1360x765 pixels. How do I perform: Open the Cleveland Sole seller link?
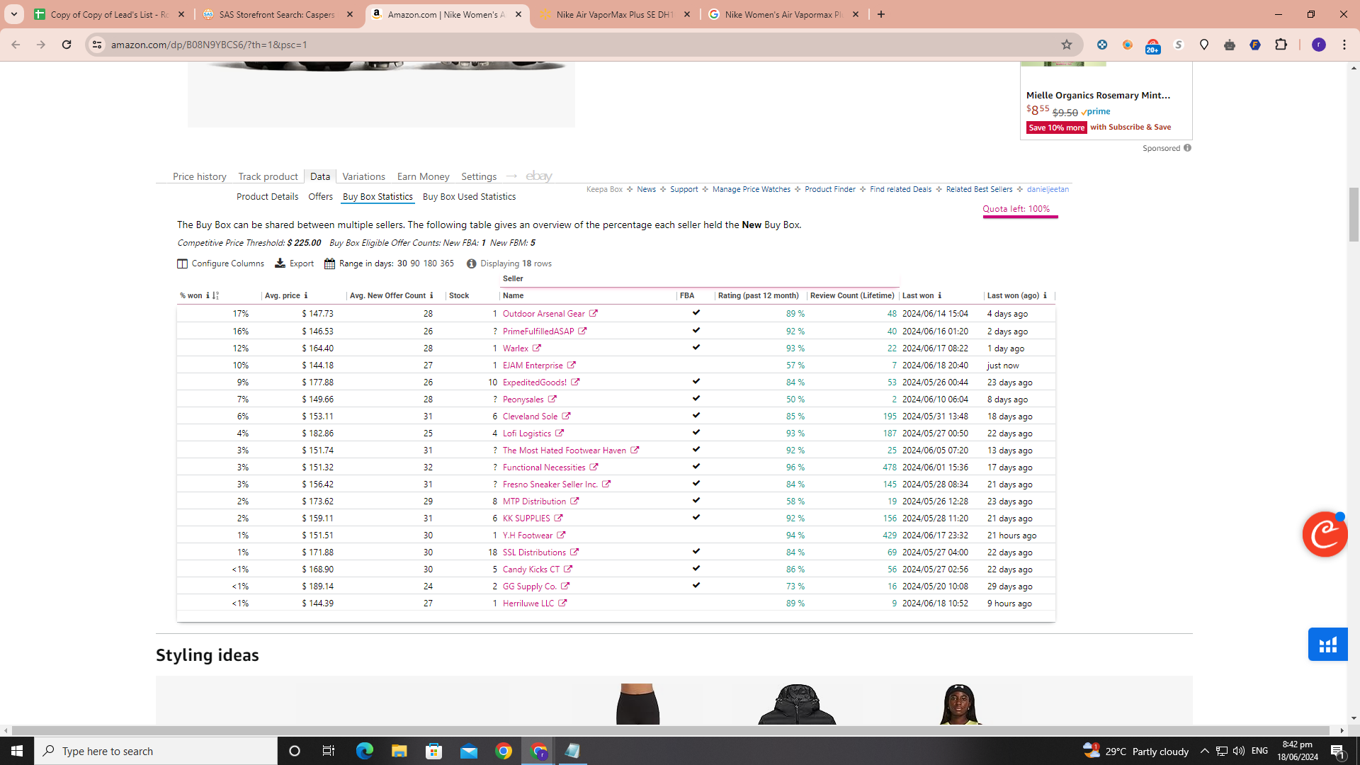pos(530,416)
